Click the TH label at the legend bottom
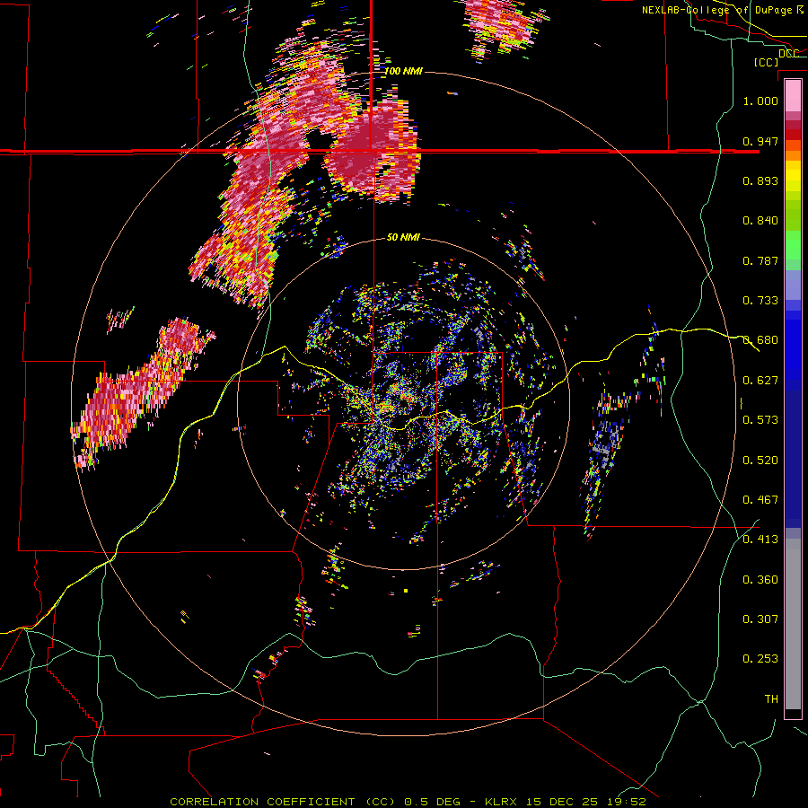Screen dimensions: 808x808 [x=771, y=699]
